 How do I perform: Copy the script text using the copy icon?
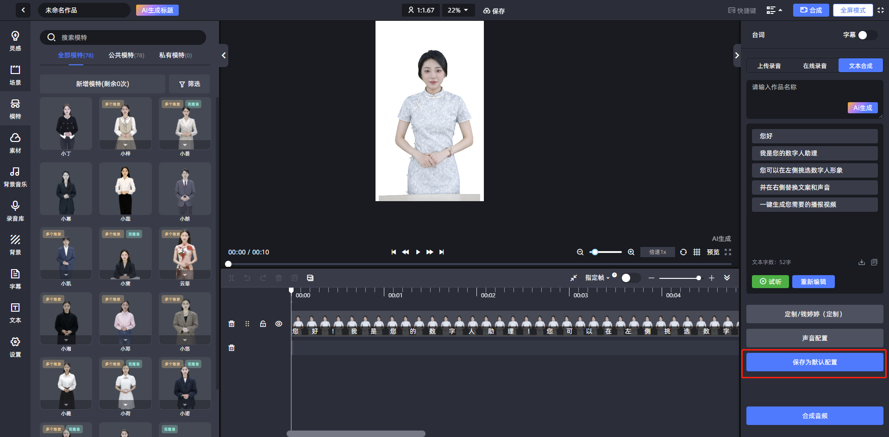(x=874, y=262)
